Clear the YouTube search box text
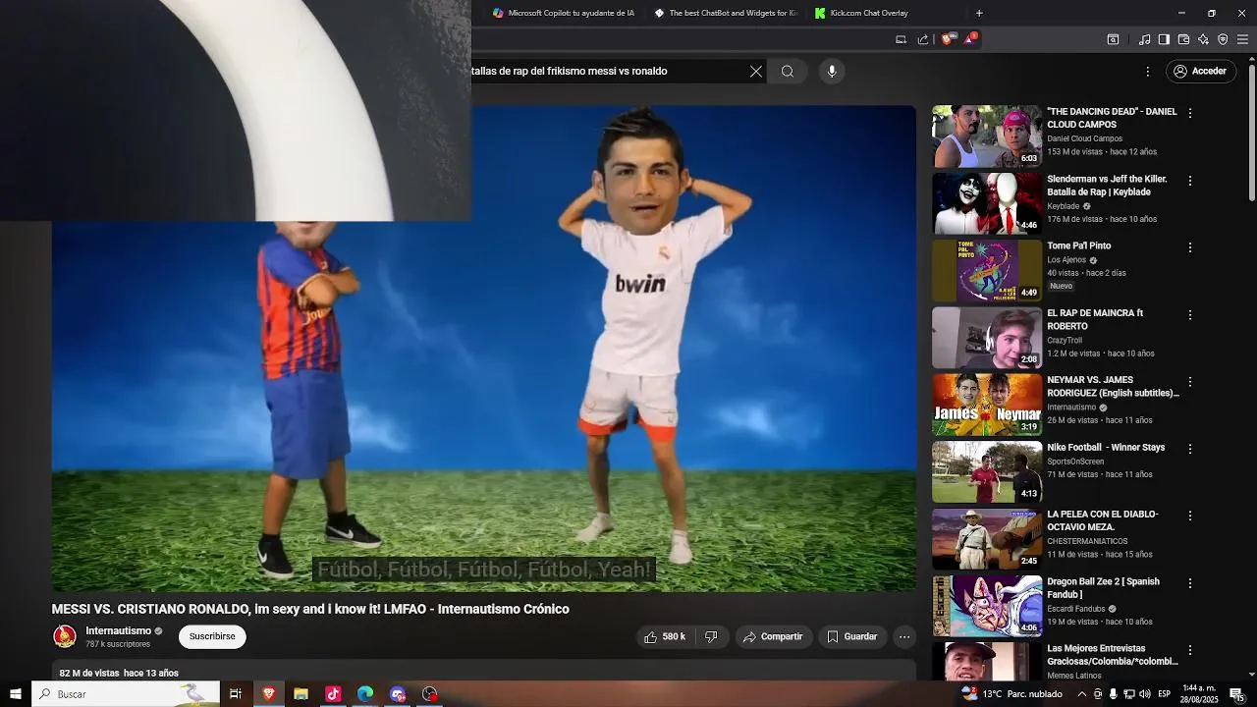The height and width of the screenshot is (707, 1257). (756, 71)
